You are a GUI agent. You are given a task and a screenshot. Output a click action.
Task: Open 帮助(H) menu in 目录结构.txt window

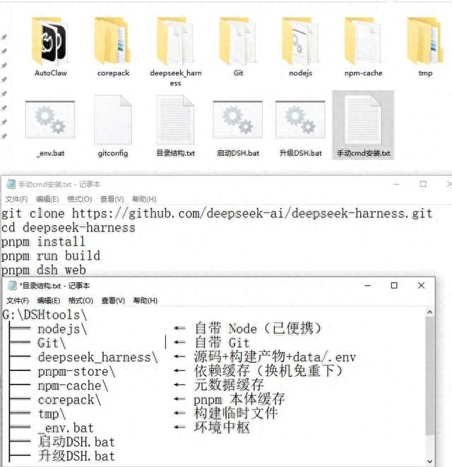(x=145, y=301)
